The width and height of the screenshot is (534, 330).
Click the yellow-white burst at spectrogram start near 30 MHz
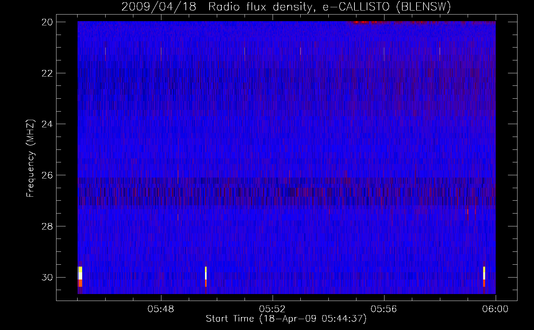[x=80, y=277]
